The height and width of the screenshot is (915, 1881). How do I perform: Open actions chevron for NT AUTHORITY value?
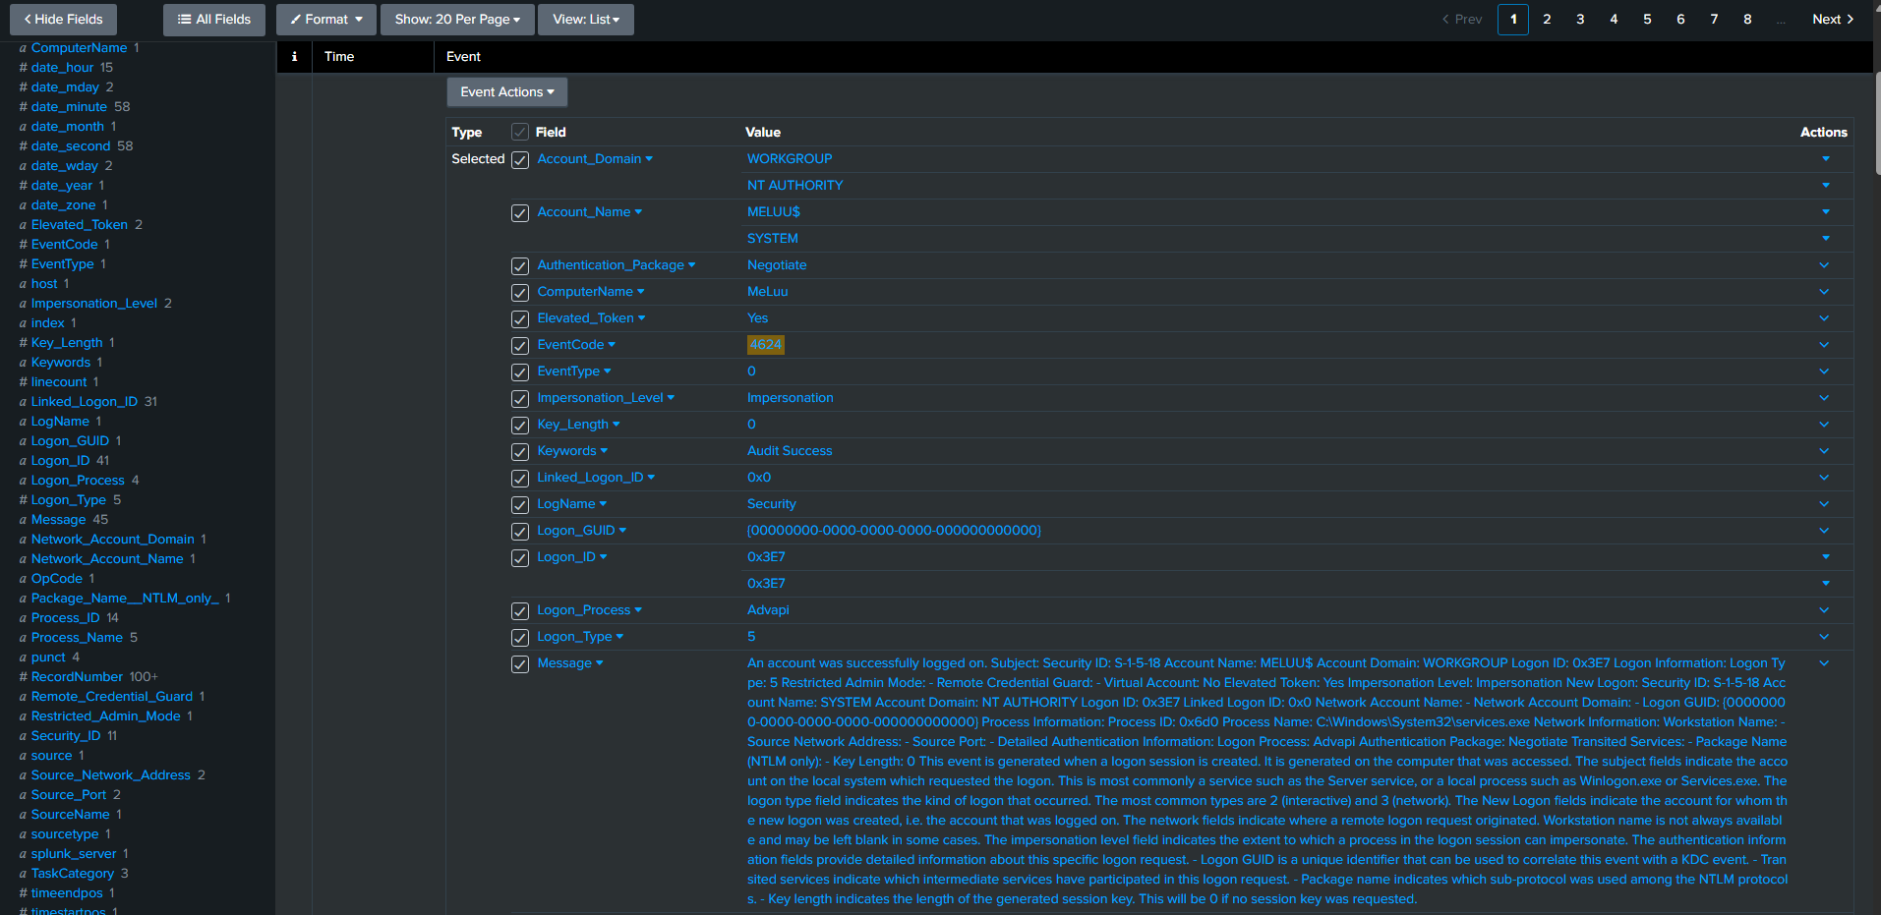1826,186
